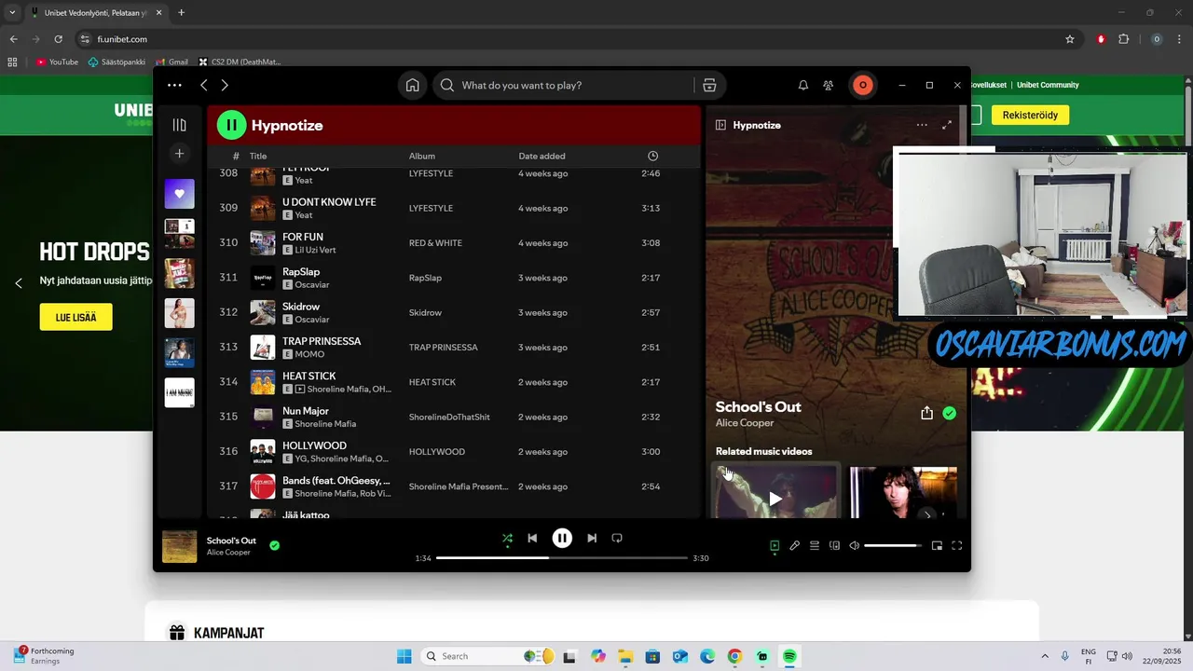This screenshot has width=1193, height=671.
Task: Skip to previous track
Action: tap(532, 538)
